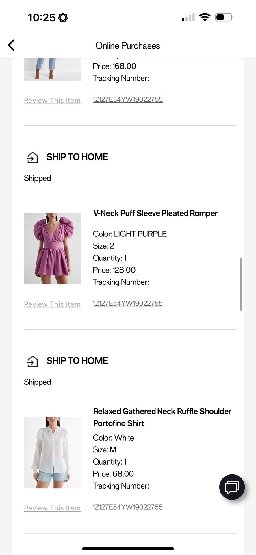Image resolution: width=256 pixels, height=555 pixels.
Task: Tap the Wi-Fi status icon
Action: 205,17
